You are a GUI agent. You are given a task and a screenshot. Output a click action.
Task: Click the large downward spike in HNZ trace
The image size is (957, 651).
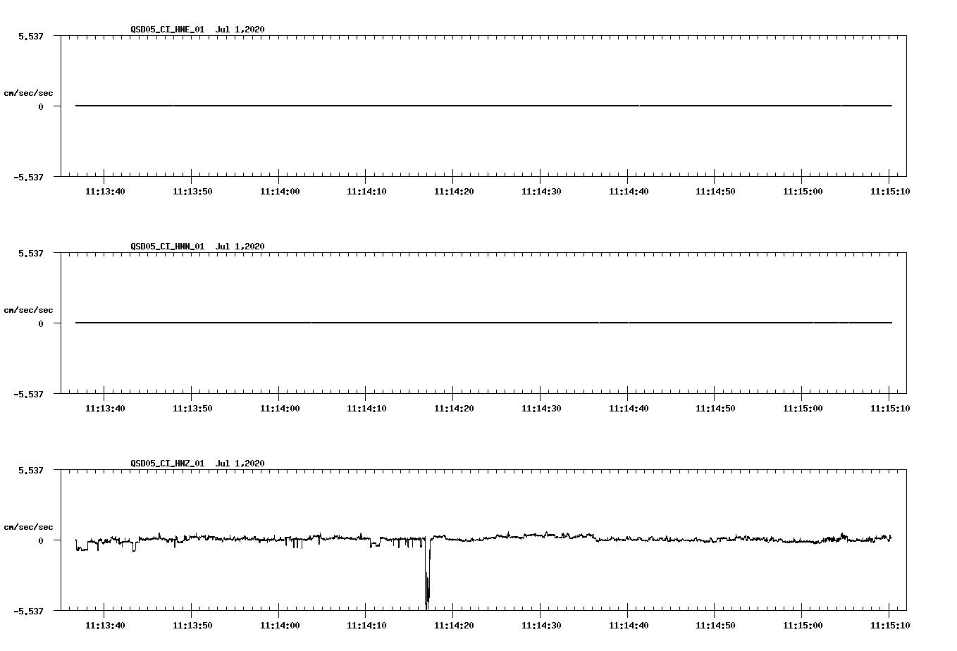pos(427,574)
